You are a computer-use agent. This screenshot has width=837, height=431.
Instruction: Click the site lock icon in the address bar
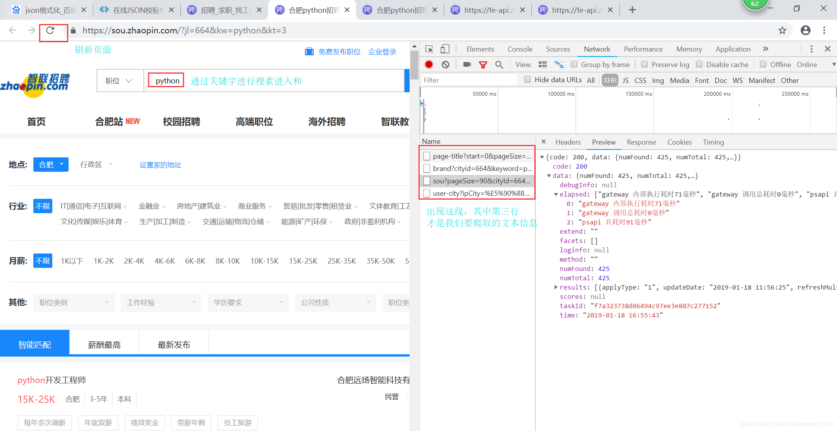(x=73, y=30)
